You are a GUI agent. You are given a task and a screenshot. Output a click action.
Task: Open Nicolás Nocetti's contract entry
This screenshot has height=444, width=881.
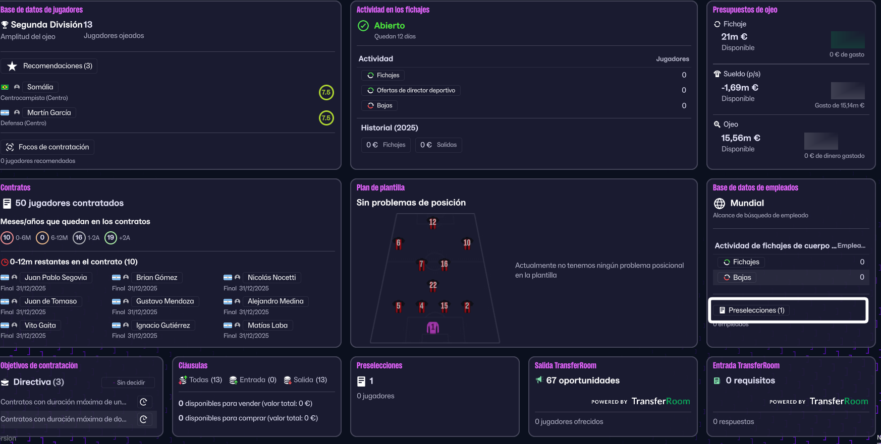click(x=271, y=278)
